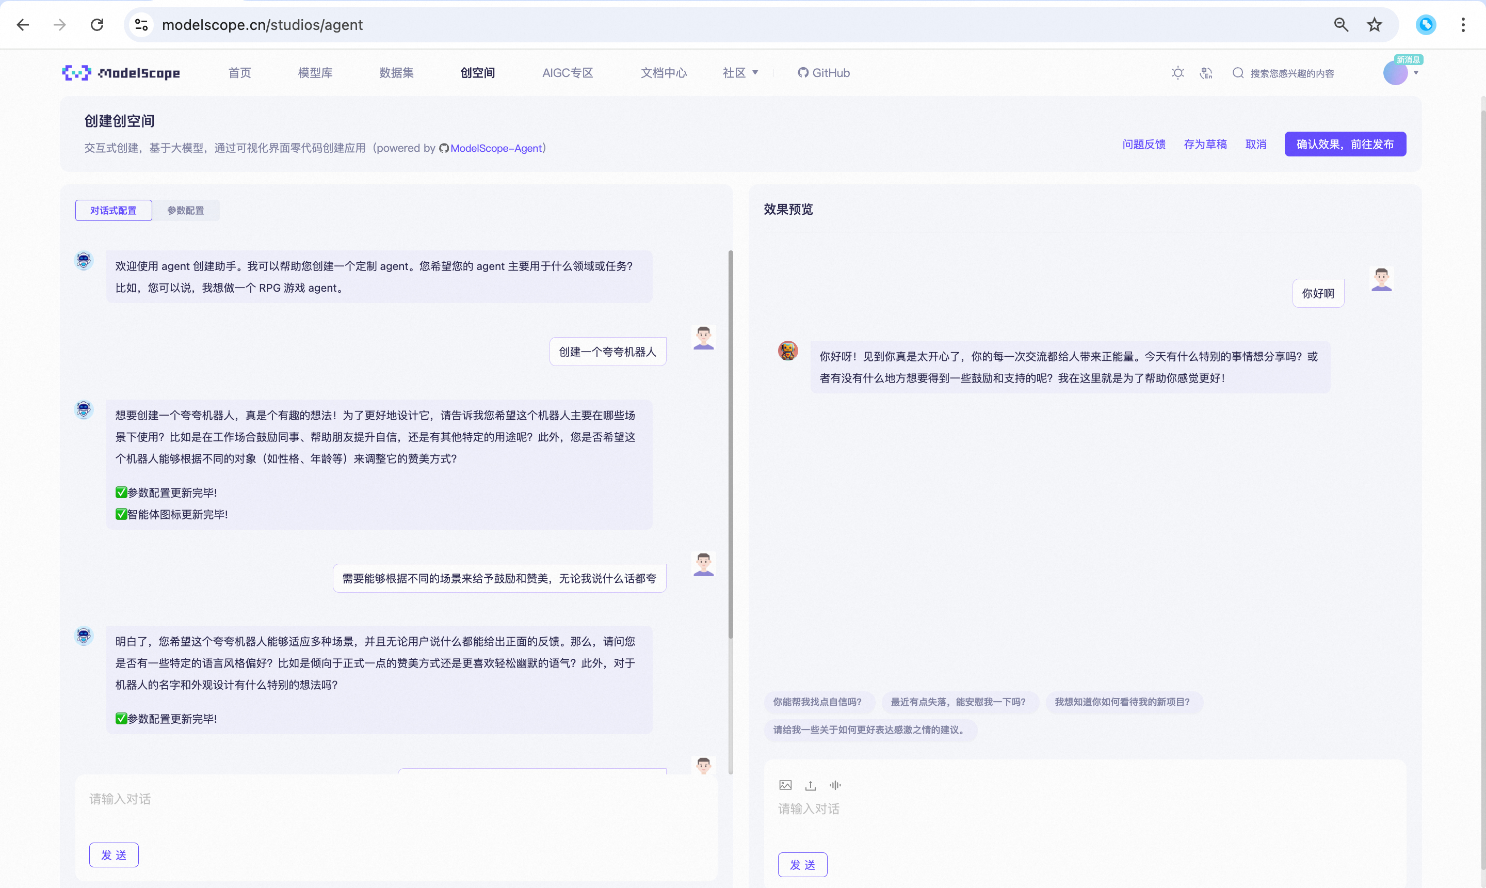
Task: Click the user avatar next to 需要能够根据不同的场景 message
Action: click(703, 564)
